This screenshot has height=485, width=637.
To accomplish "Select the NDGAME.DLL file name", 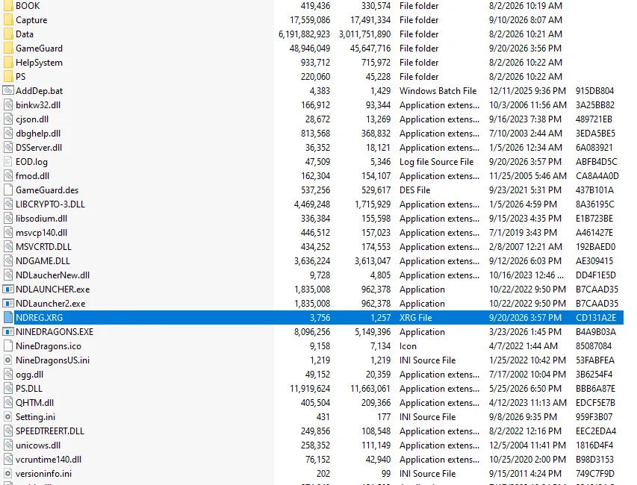I will point(43,261).
